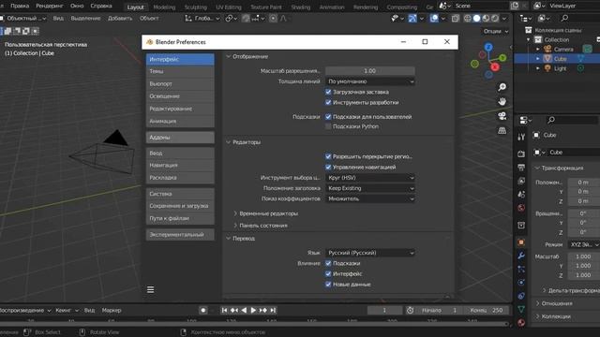Open the Output properties tab icon
This screenshot has height=337, width=600.
[521, 168]
